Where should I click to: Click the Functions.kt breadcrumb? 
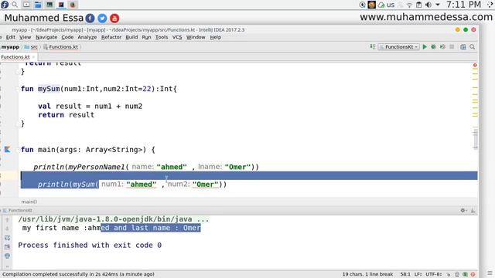pyautogui.click(x=60, y=46)
